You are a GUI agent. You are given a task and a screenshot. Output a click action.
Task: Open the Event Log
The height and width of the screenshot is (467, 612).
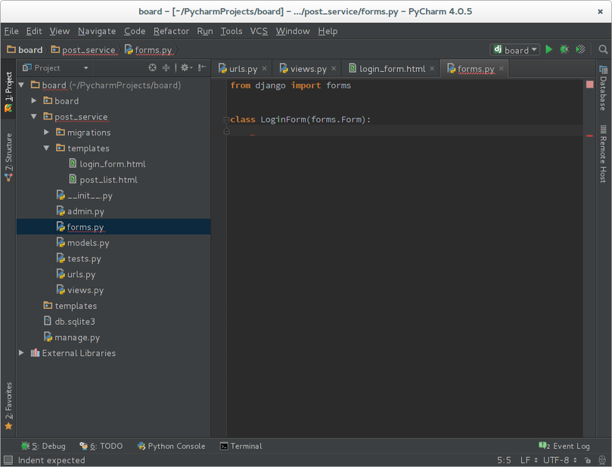564,446
